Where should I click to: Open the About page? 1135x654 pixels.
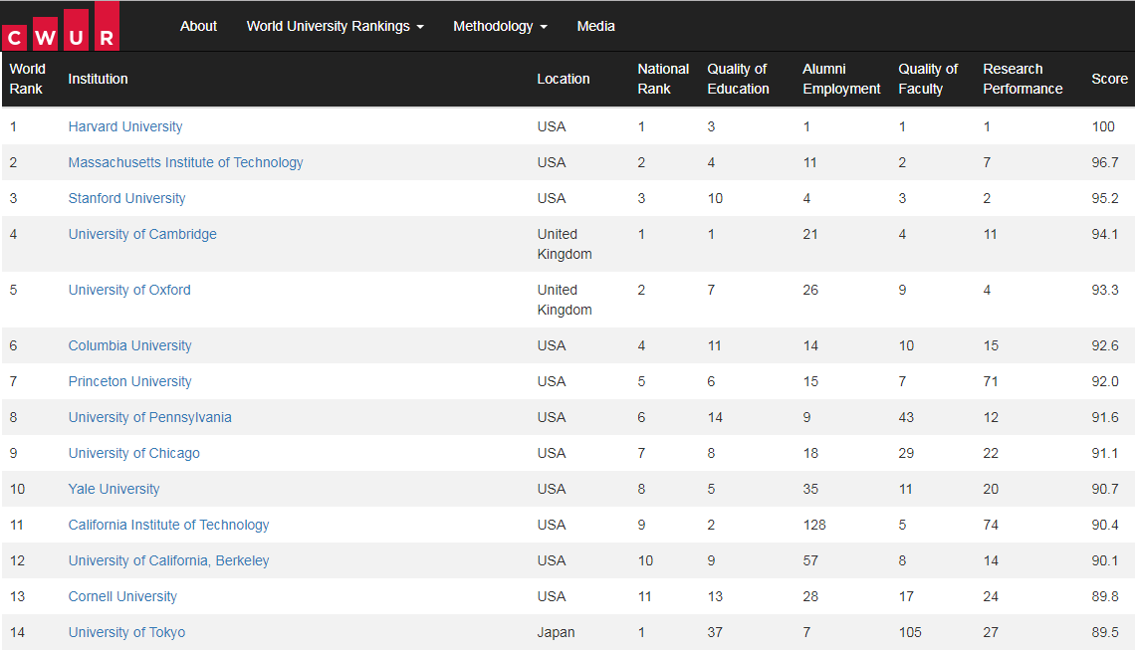pos(198,26)
